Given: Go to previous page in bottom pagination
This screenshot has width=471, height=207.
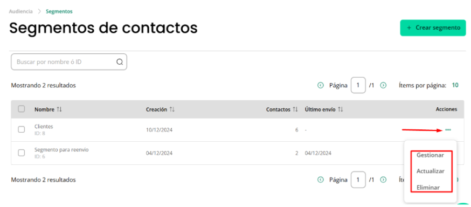Looking at the screenshot, I should 321,180.
